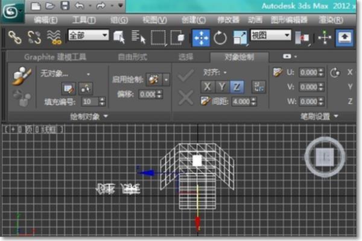Open the 渲染(R) menu
This screenshot has height=241, width=362.
(331, 20)
